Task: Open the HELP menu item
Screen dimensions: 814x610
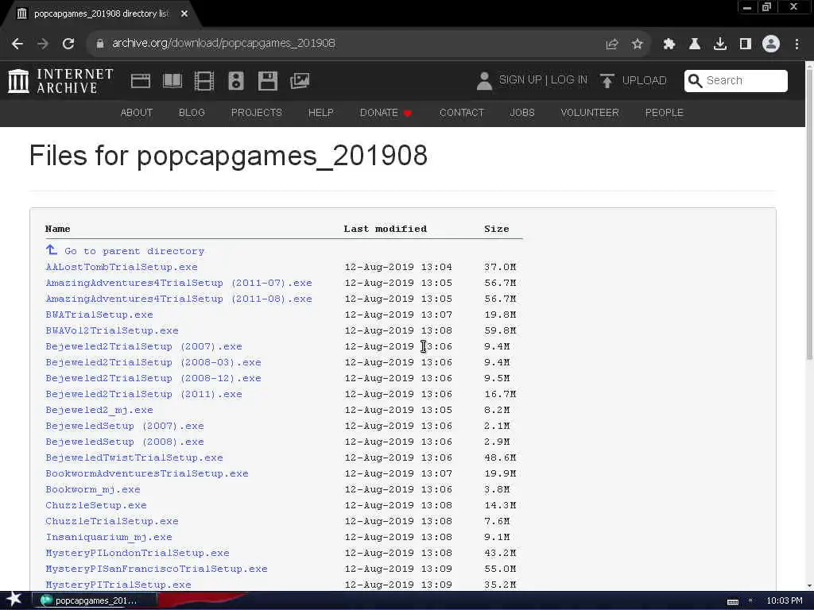Action: [321, 113]
